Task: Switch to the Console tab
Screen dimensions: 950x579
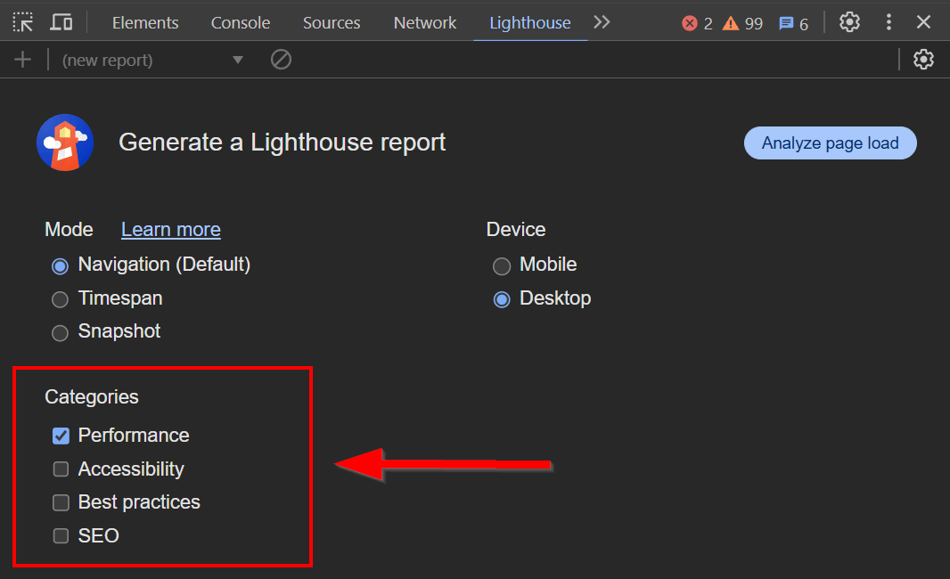Action: point(241,23)
